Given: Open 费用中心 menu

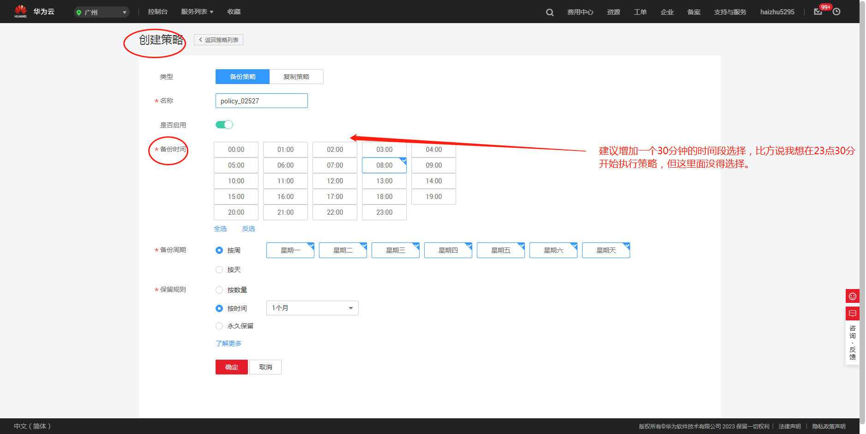Looking at the screenshot, I should pyautogui.click(x=580, y=12).
